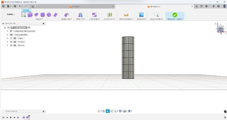Open the SIMETRÍA dropdown menu
Image resolution: width=227 pixels, height=120 pixels.
coord(80,19)
